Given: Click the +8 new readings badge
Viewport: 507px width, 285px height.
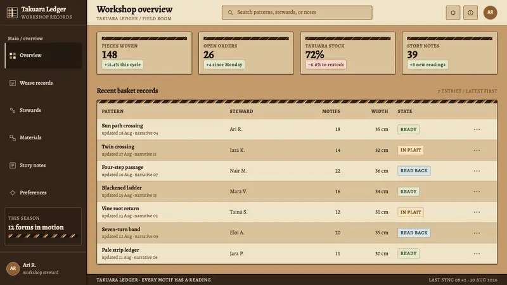Looking at the screenshot, I should (x=427, y=65).
